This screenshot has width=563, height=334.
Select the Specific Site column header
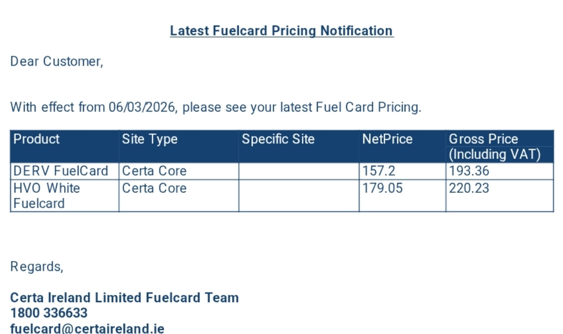tap(299, 146)
